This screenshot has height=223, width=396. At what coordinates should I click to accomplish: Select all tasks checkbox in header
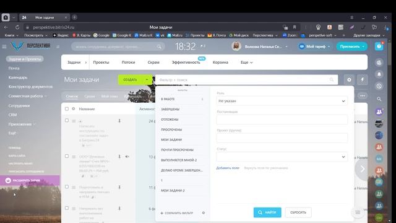(x=67, y=109)
